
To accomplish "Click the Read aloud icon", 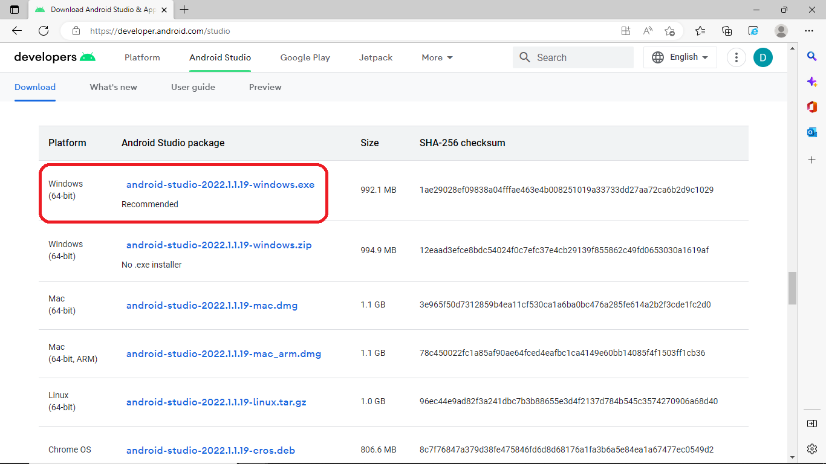I will click(648, 31).
